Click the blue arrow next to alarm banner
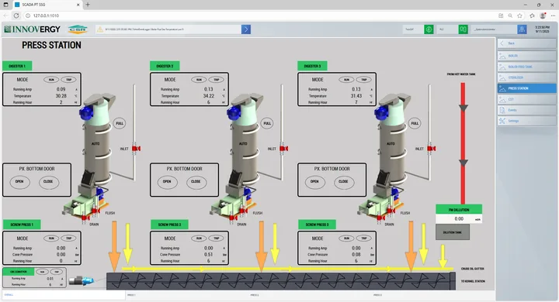This screenshot has height=302, width=559. (246, 29)
